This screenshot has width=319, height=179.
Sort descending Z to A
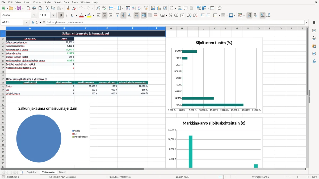pyautogui.click(x=140, y=8)
